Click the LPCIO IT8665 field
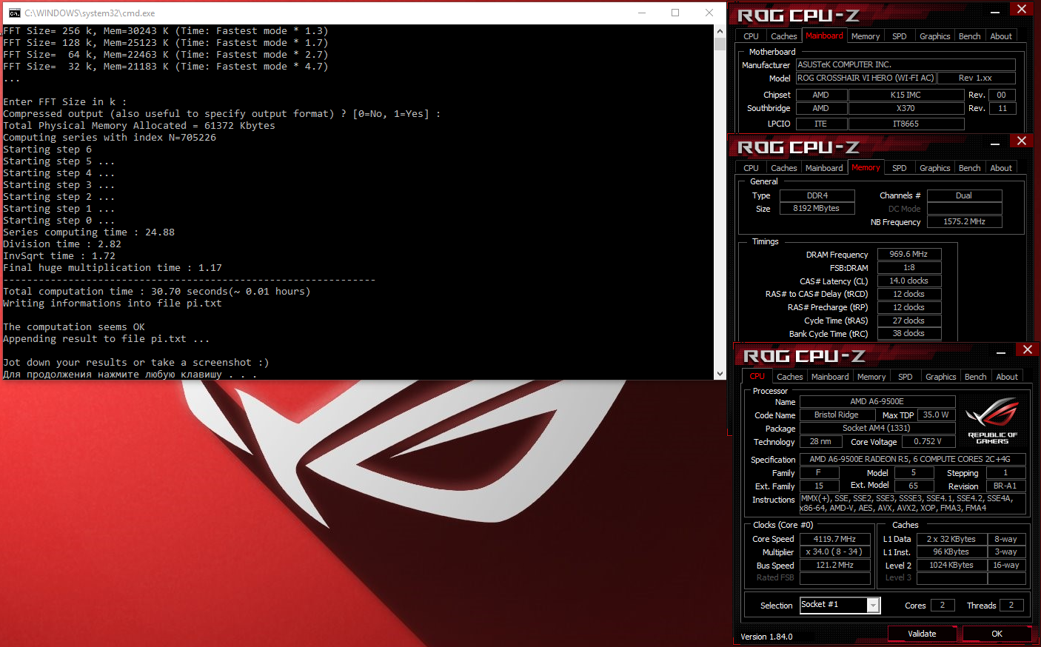 point(906,124)
